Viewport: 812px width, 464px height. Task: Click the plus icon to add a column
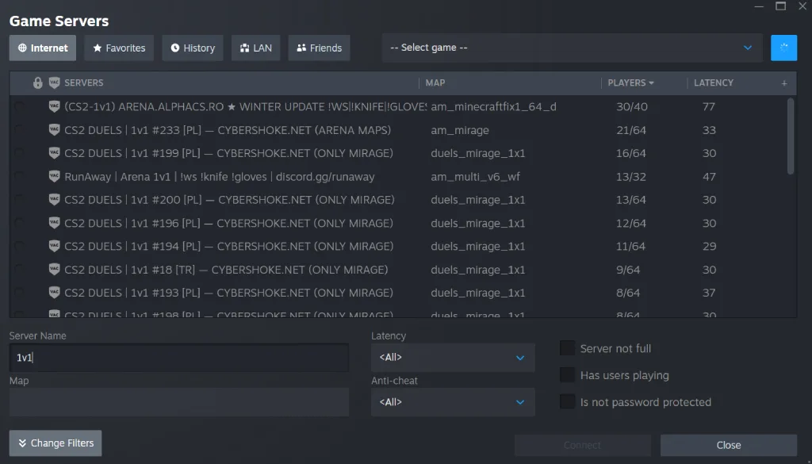(x=784, y=83)
